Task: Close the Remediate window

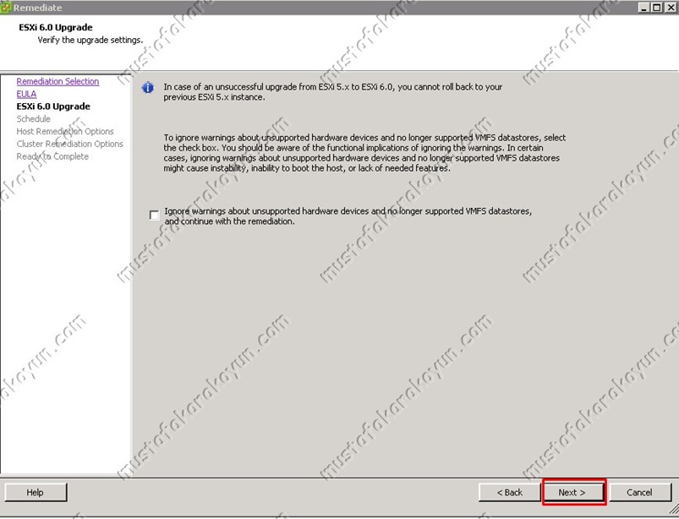Action: (x=670, y=8)
